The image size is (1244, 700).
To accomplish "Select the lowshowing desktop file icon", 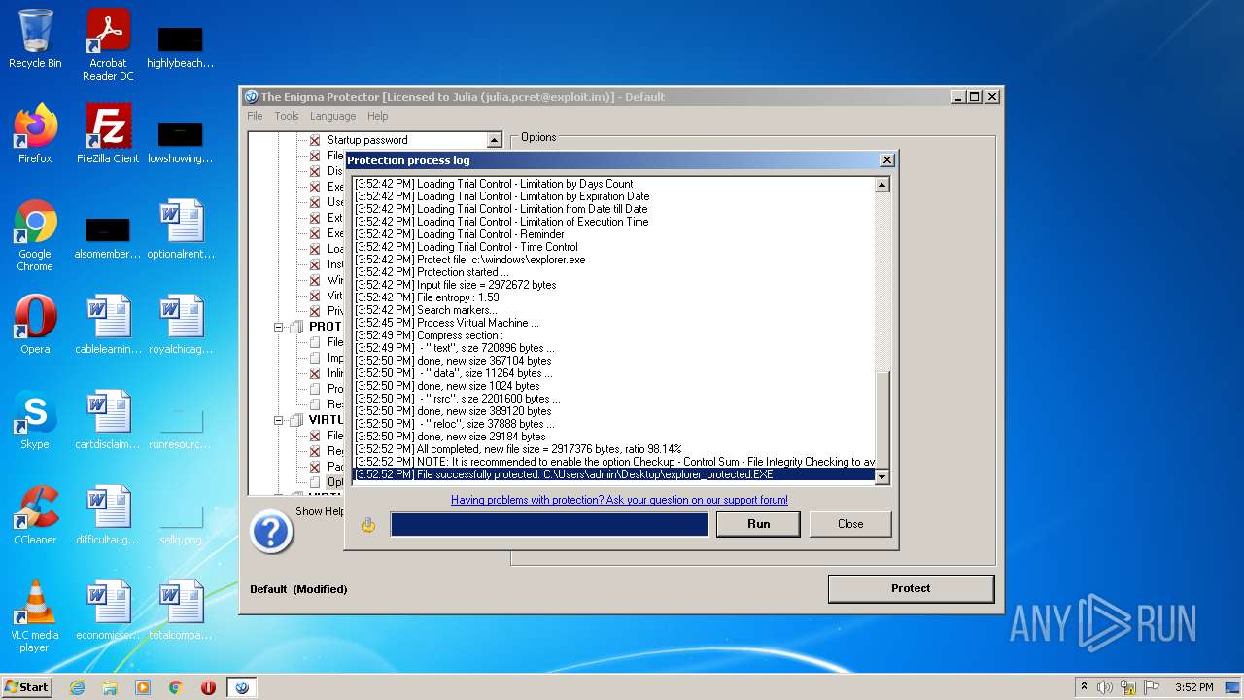I will pos(181,140).
